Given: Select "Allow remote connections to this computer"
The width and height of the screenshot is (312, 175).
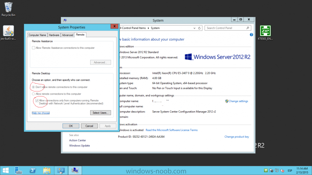Looking at the screenshot, I should coord(33,94).
